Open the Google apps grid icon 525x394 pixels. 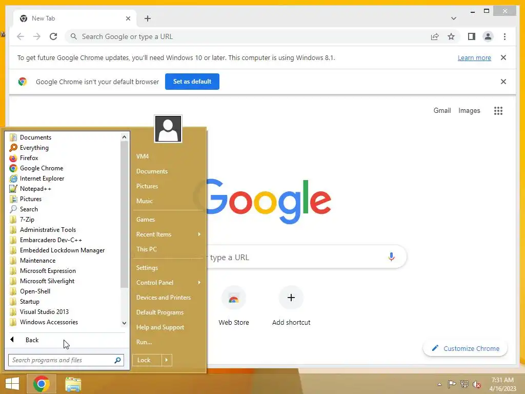coord(498,111)
